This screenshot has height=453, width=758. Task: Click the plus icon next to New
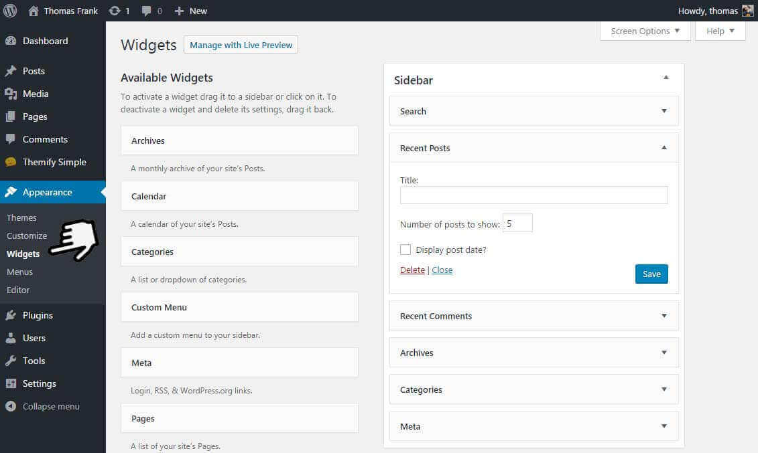(x=179, y=11)
